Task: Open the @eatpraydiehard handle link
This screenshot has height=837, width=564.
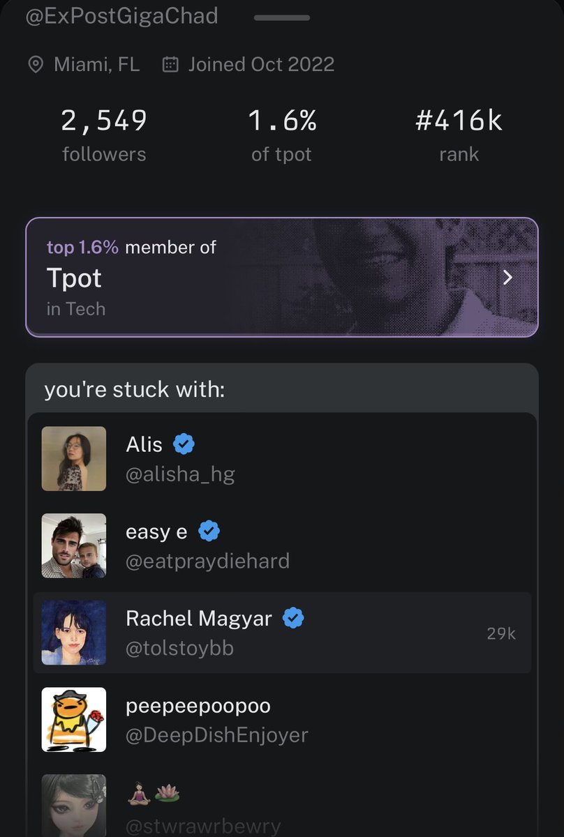Action: tap(207, 561)
